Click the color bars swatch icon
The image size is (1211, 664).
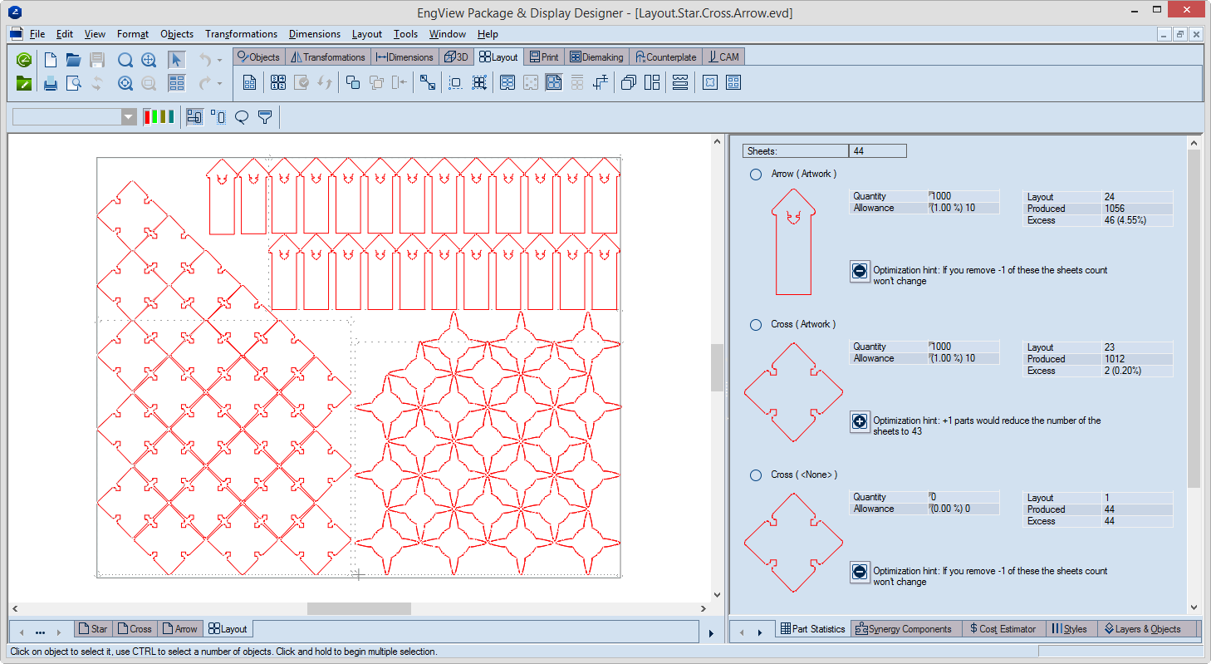159,117
